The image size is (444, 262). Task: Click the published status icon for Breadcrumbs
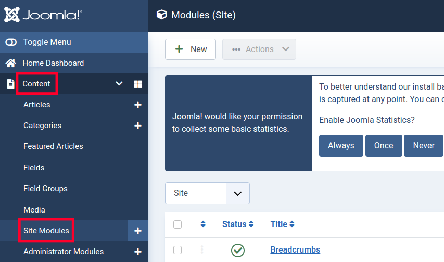pos(238,250)
